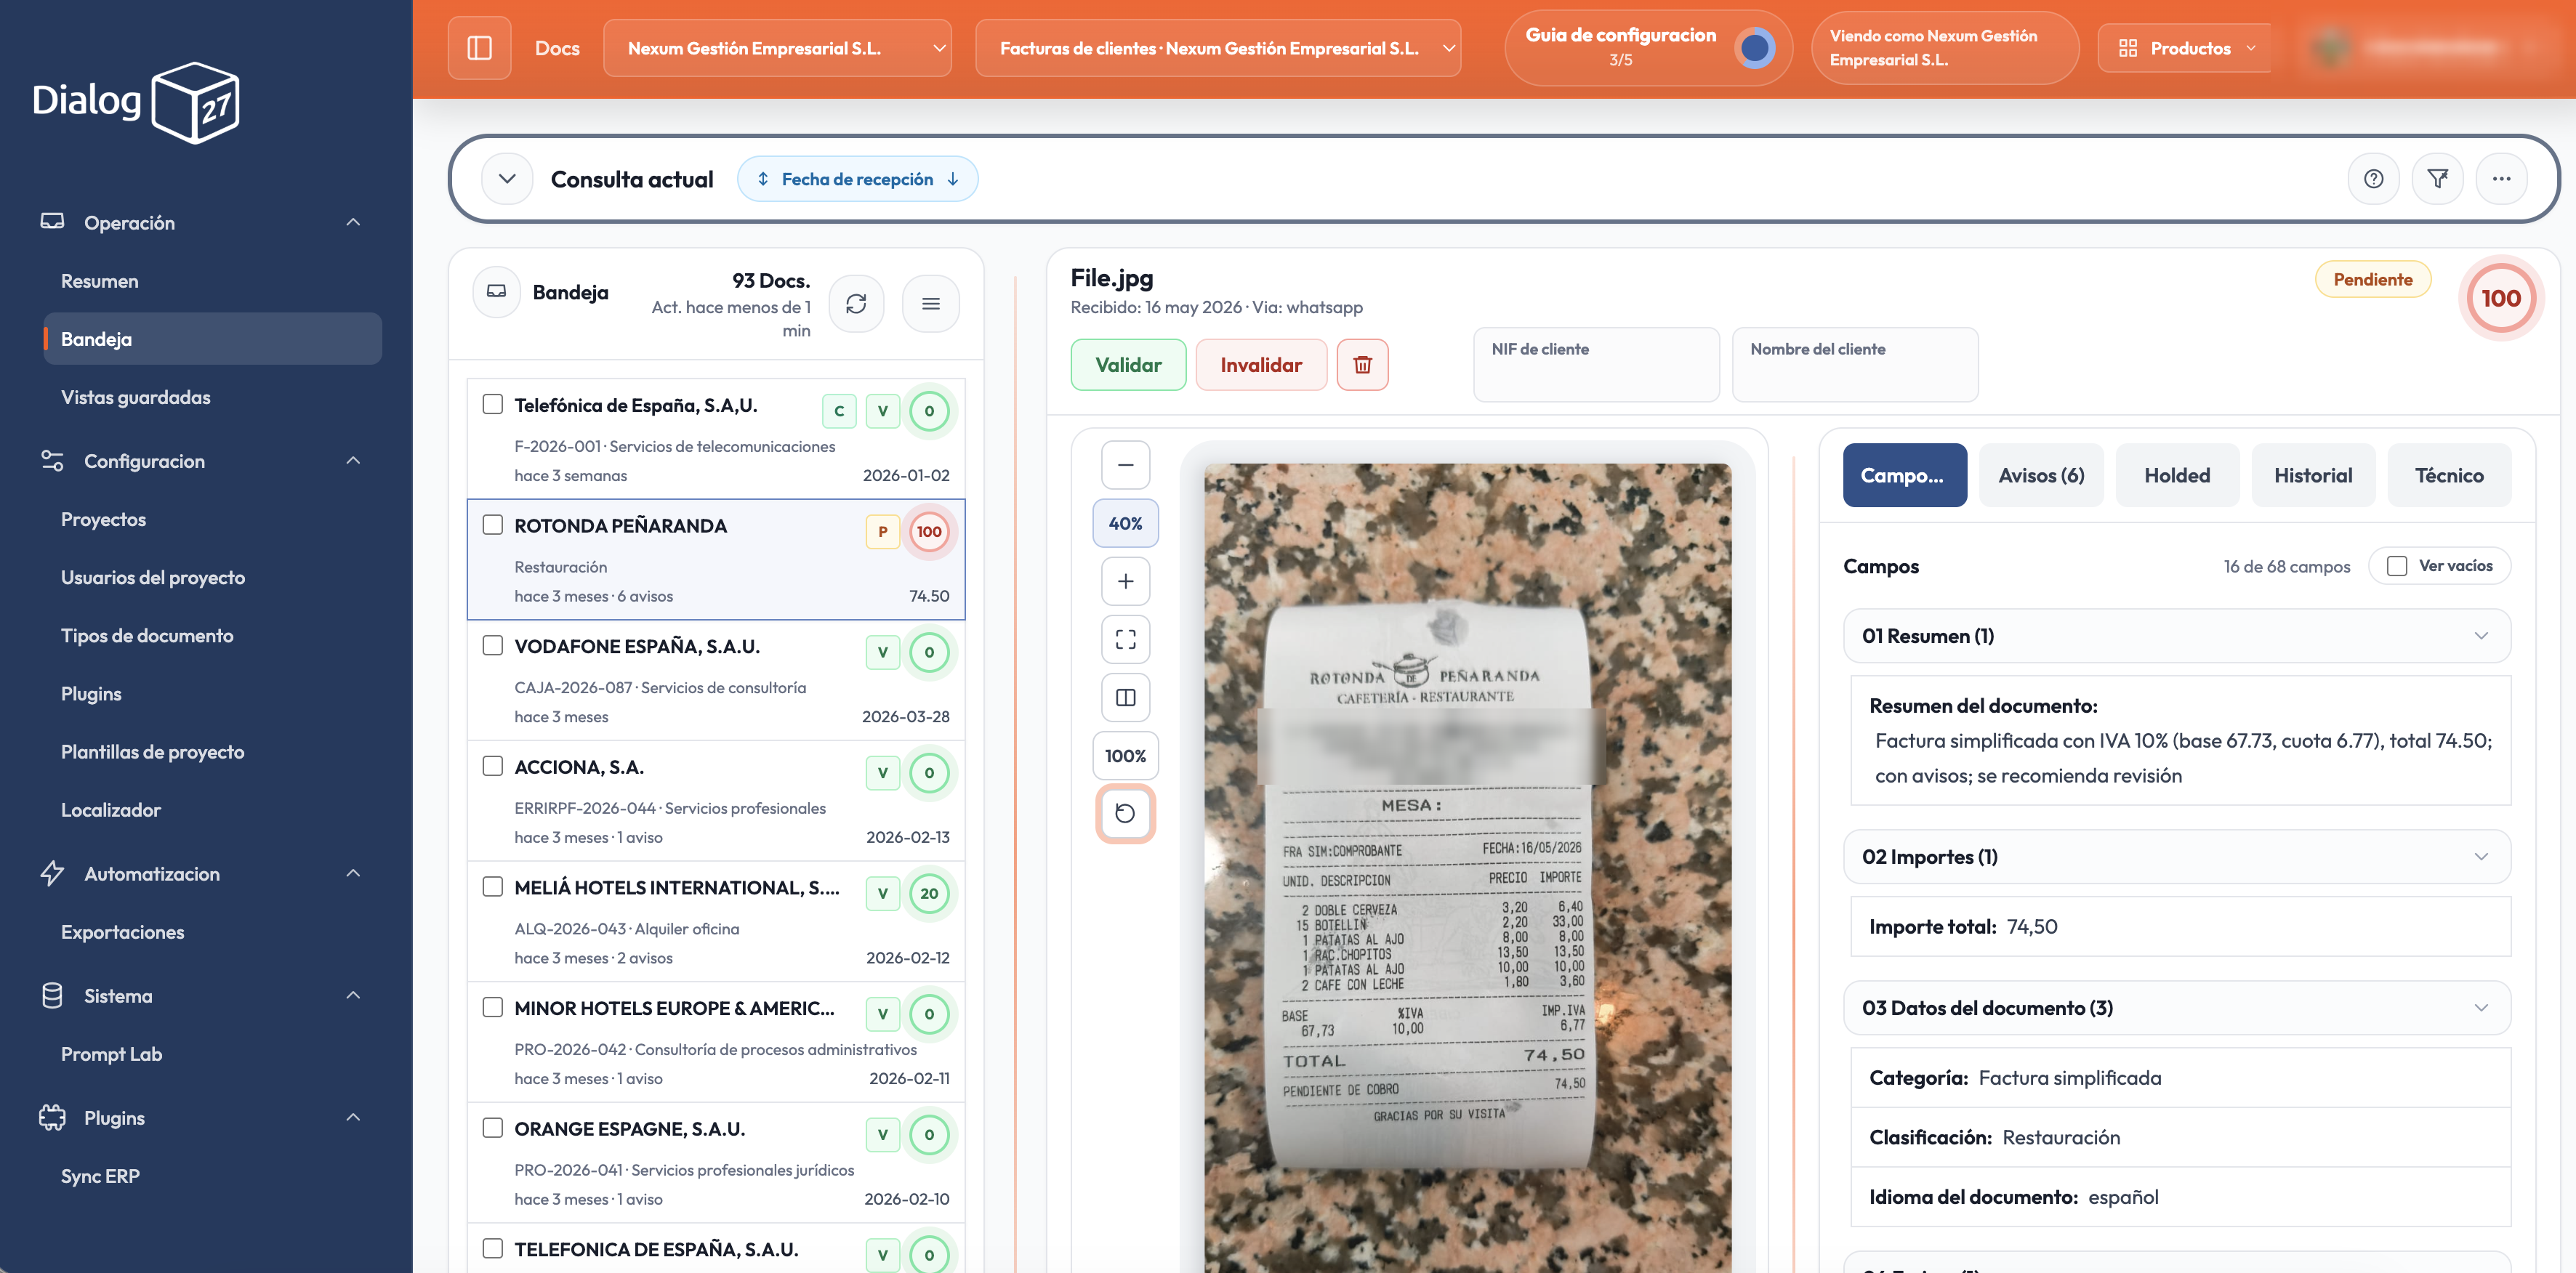The width and height of the screenshot is (2576, 1273).
Task: Open the Productos dropdown
Action: [2184, 48]
